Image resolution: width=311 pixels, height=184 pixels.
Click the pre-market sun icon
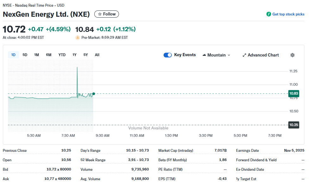tap(78, 38)
